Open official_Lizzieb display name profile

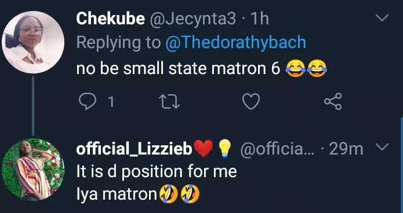tap(134, 149)
